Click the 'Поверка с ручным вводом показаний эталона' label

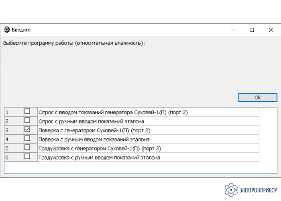(x=94, y=139)
